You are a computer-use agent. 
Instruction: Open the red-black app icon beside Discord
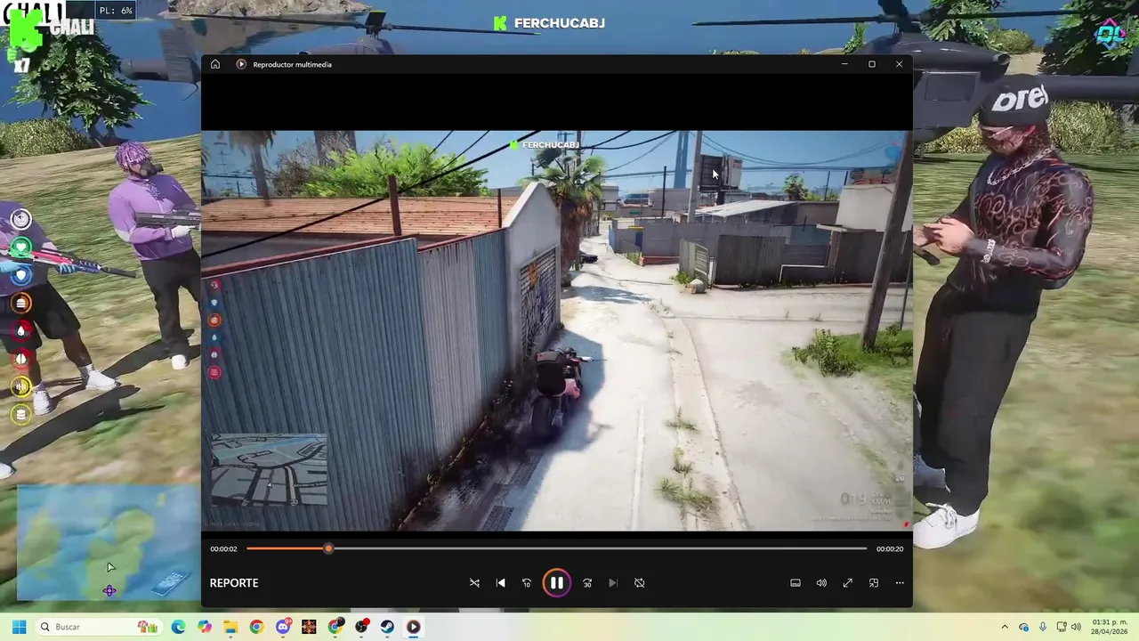[x=309, y=627]
